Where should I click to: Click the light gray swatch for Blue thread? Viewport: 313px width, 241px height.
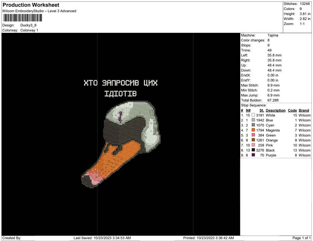(253, 120)
